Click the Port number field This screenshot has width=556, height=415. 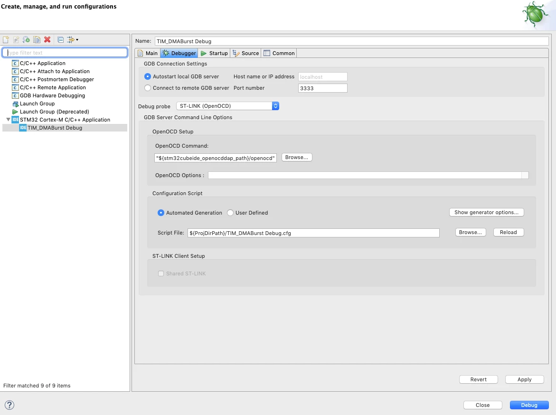click(323, 88)
